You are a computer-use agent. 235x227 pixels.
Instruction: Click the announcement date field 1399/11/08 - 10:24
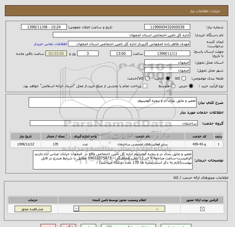coord(44,27)
